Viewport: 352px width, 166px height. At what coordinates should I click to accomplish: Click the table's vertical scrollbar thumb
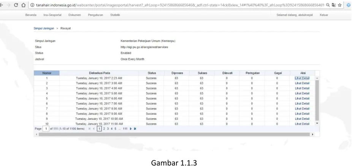317,100
